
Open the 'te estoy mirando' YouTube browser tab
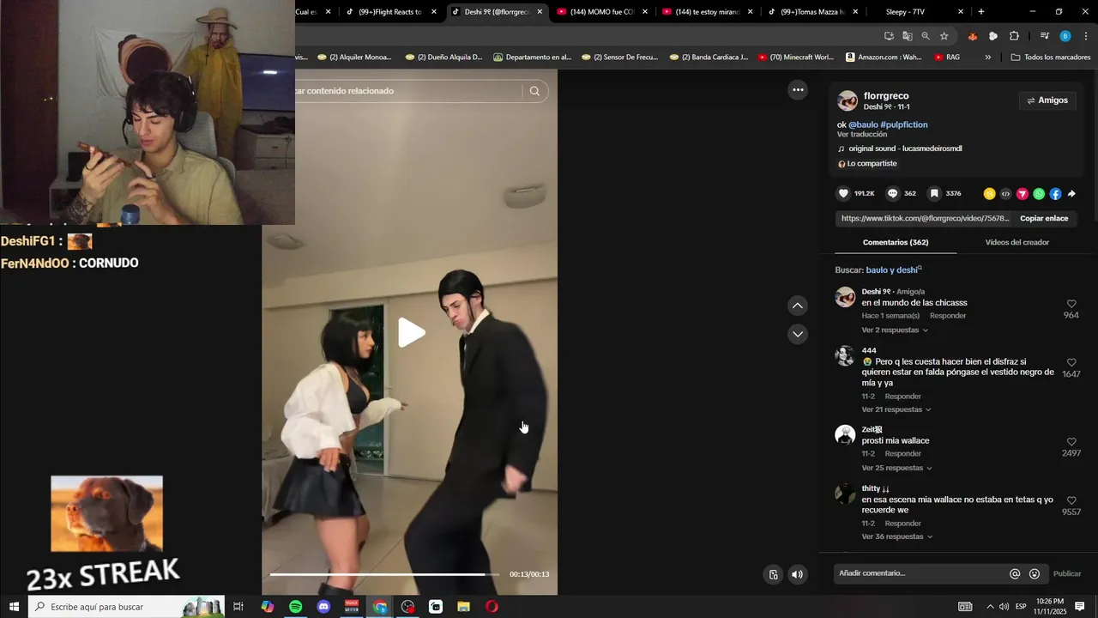708,12
